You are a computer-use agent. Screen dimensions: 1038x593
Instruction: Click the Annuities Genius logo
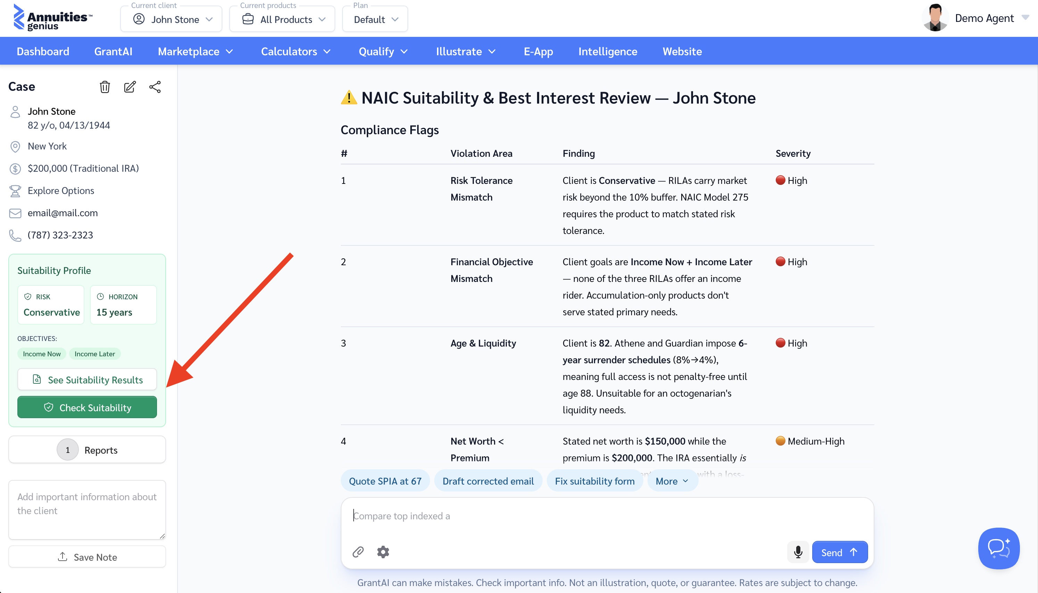(53, 18)
